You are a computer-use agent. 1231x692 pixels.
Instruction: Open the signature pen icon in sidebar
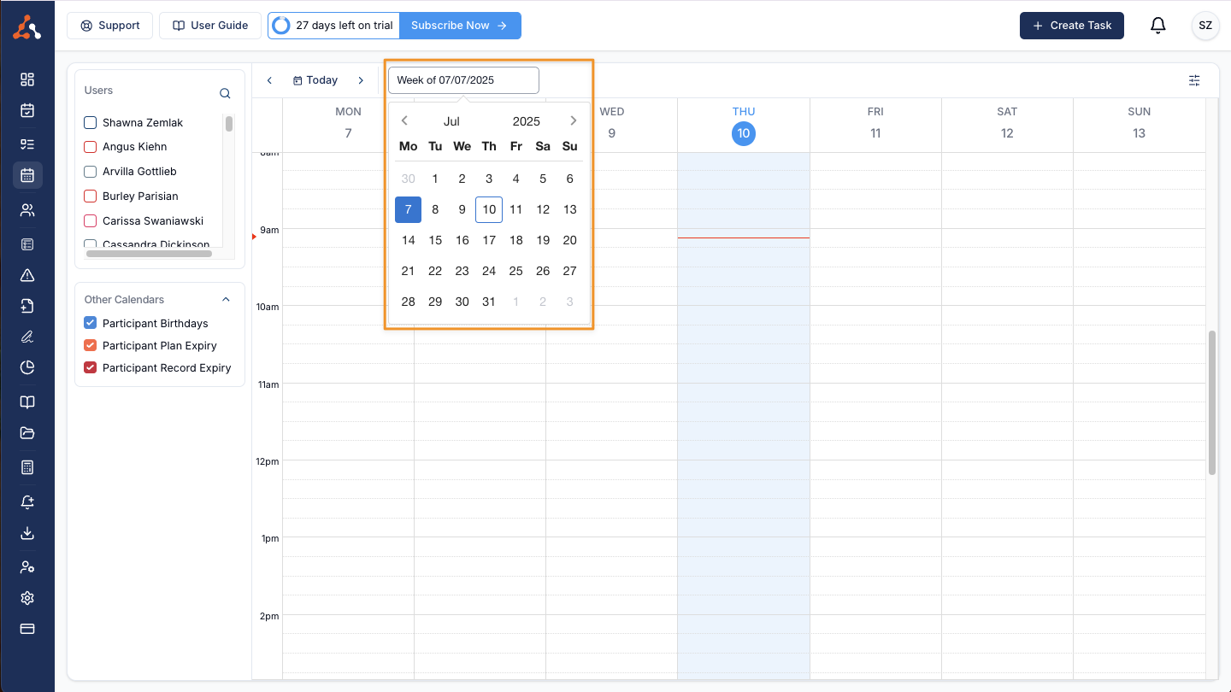click(27, 337)
